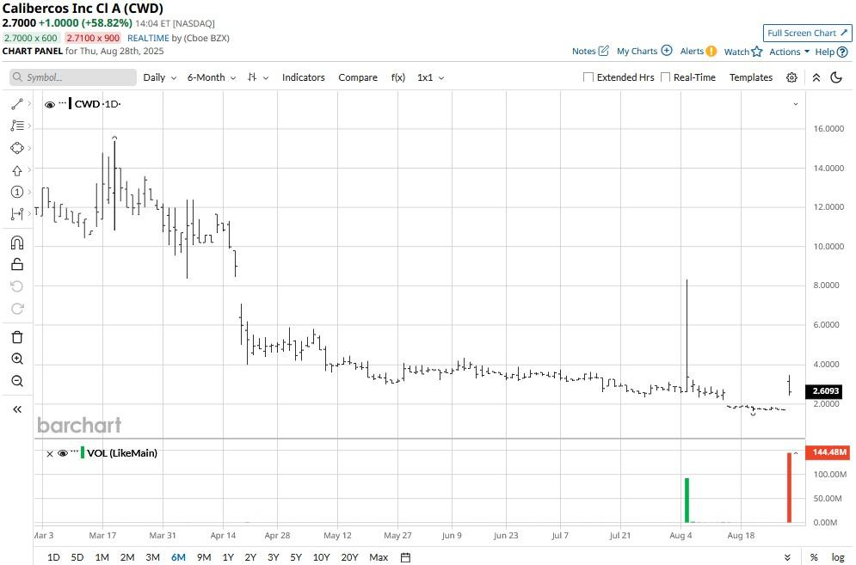Open the Notes editor
The height and width of the screenshot is (565, 856).
(x=590, y=52)
